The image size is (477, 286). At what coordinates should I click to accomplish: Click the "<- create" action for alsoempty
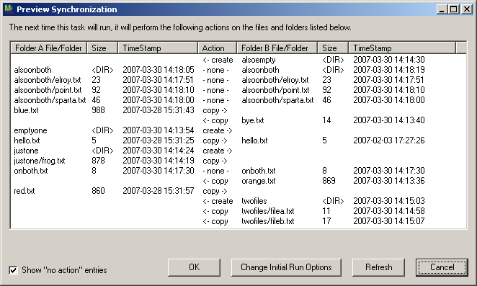(218, 60)
